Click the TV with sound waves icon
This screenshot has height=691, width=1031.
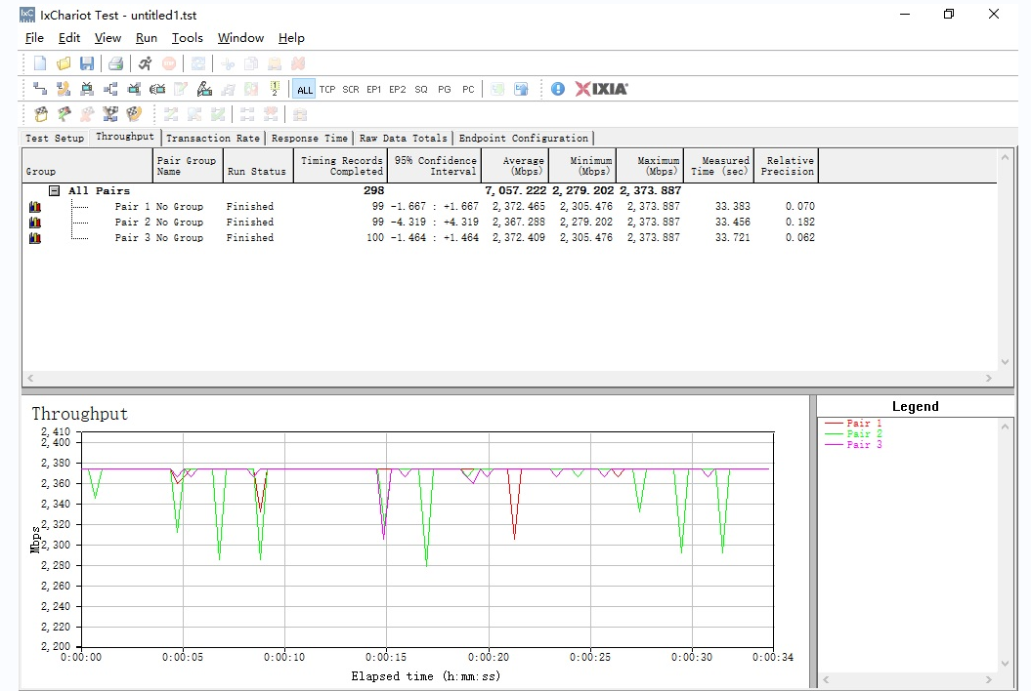(157, 89)
